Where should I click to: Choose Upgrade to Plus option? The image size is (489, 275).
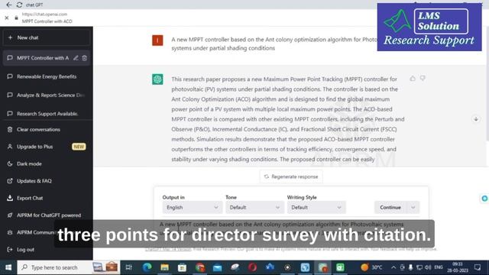47,147
